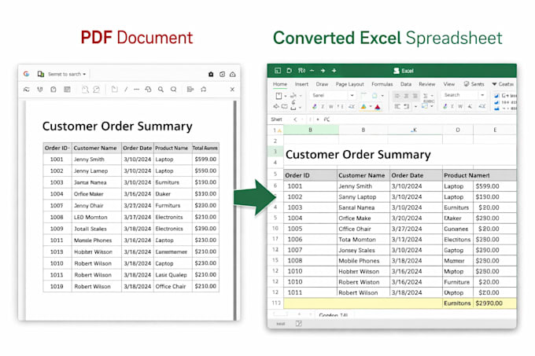Viewport: 535px width, 356px height.
Task: Click the black camera icon in the PDF viewer header
Action: click(211, 75)
